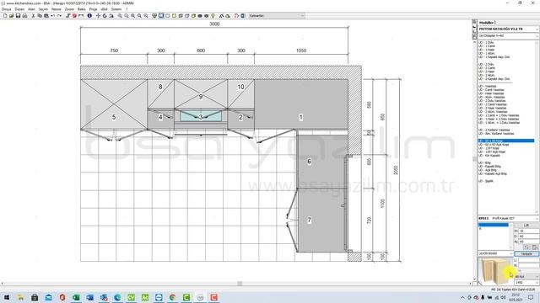Select highlighted UD - 60 x 60 Köşe
This screenshot has width=540, height=303.
[x=506, y=141]
